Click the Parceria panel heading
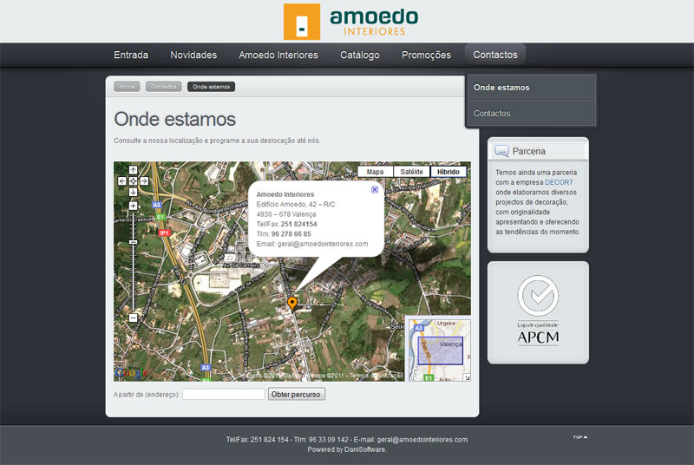The image size is (694, 465). (x=529, y=151)
